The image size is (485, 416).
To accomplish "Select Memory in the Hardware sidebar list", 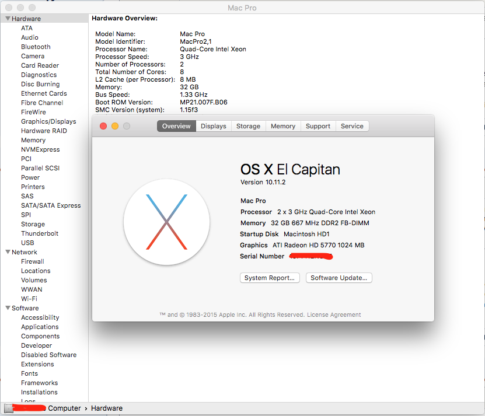I will click(33, 140).
